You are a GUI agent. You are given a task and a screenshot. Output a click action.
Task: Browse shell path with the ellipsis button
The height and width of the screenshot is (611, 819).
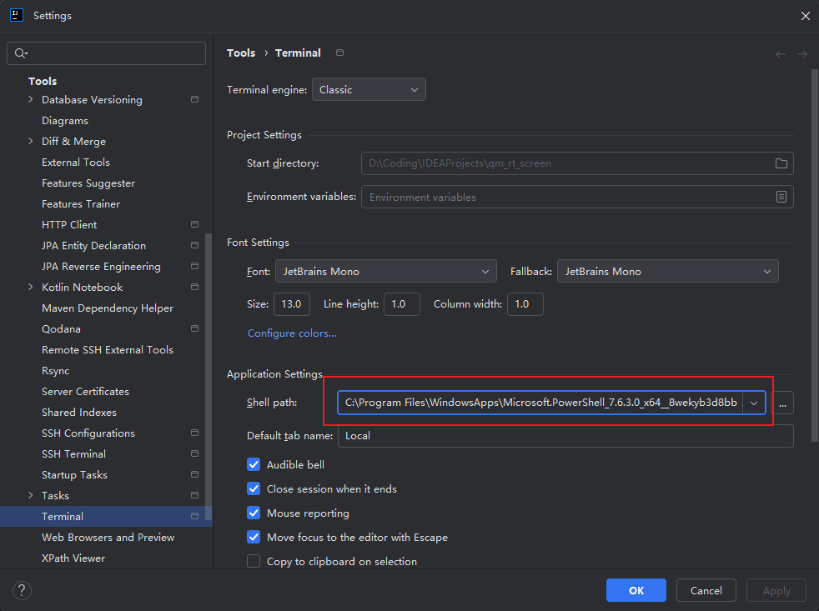click(x=782, y=403)
